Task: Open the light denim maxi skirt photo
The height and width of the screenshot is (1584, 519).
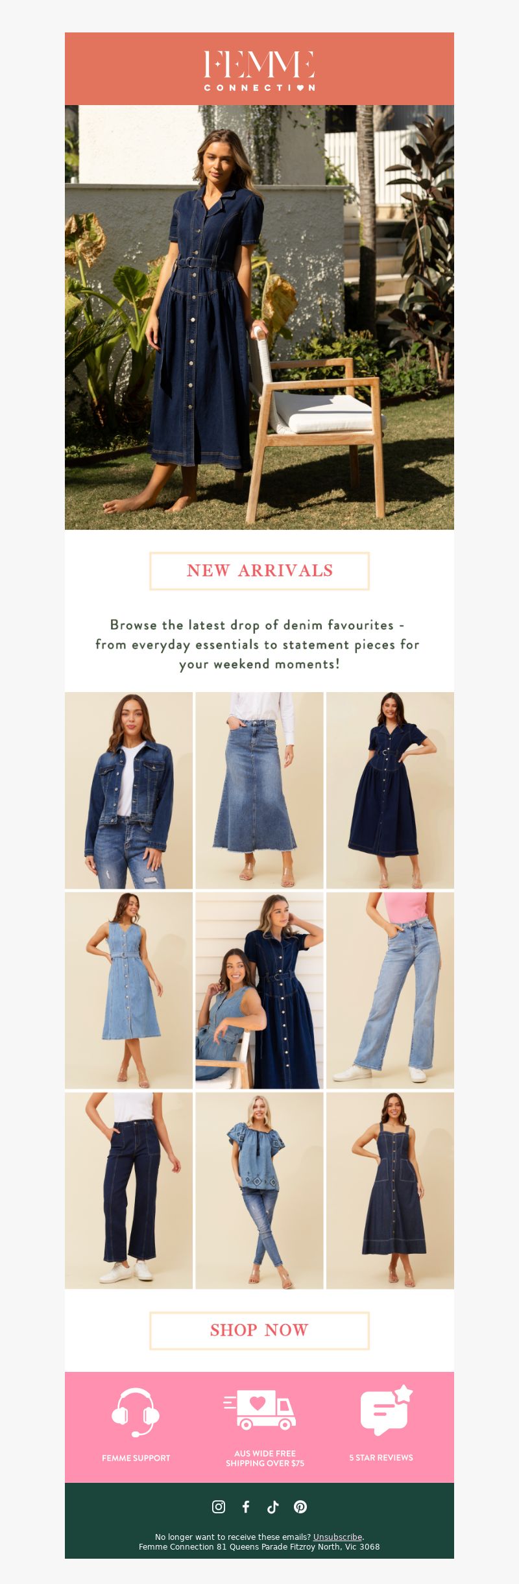Action: 259,790
